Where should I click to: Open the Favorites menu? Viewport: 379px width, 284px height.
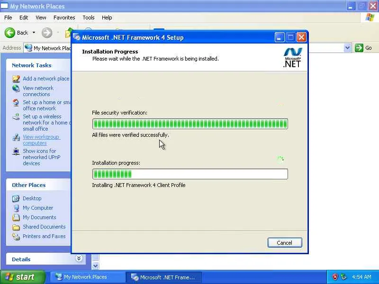pyautogui.click(x=64, y=18)
